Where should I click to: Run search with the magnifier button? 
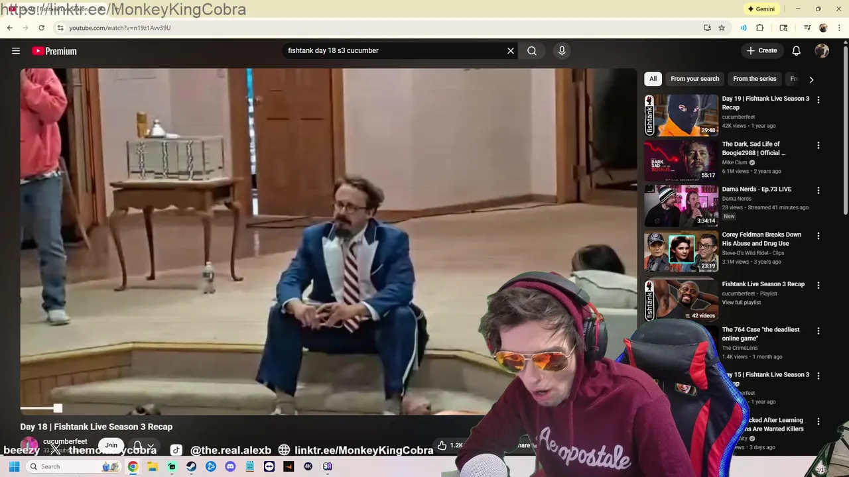(532, 51)
